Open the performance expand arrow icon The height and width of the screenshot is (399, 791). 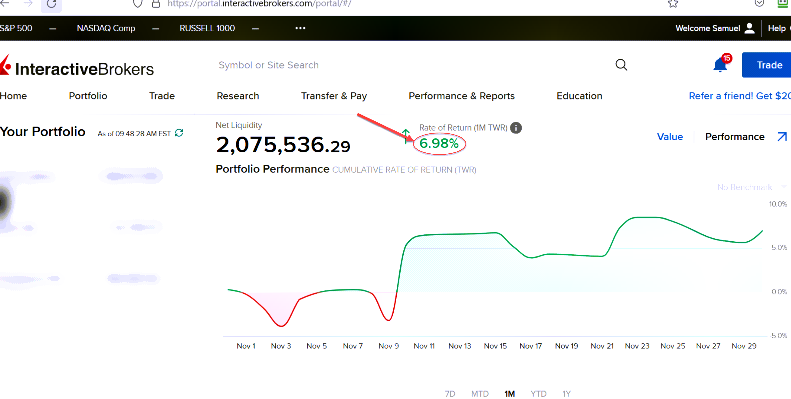point(782,137)
